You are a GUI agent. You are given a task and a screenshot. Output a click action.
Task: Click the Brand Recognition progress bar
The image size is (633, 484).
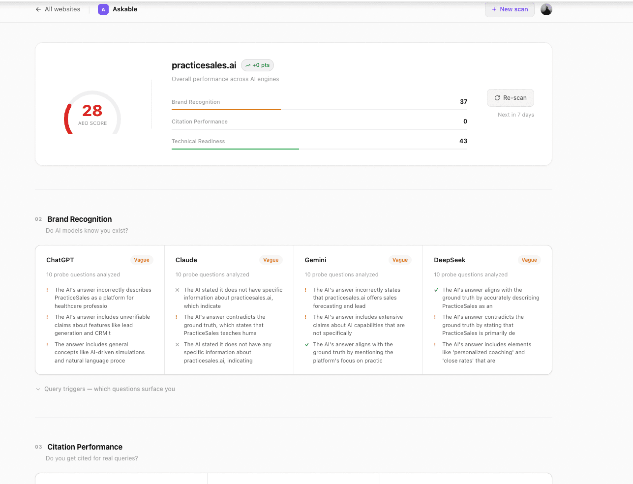point(319,110)
